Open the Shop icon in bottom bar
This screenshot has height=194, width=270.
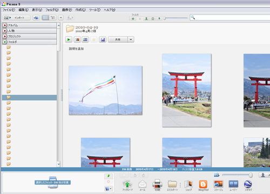point(188,185)
